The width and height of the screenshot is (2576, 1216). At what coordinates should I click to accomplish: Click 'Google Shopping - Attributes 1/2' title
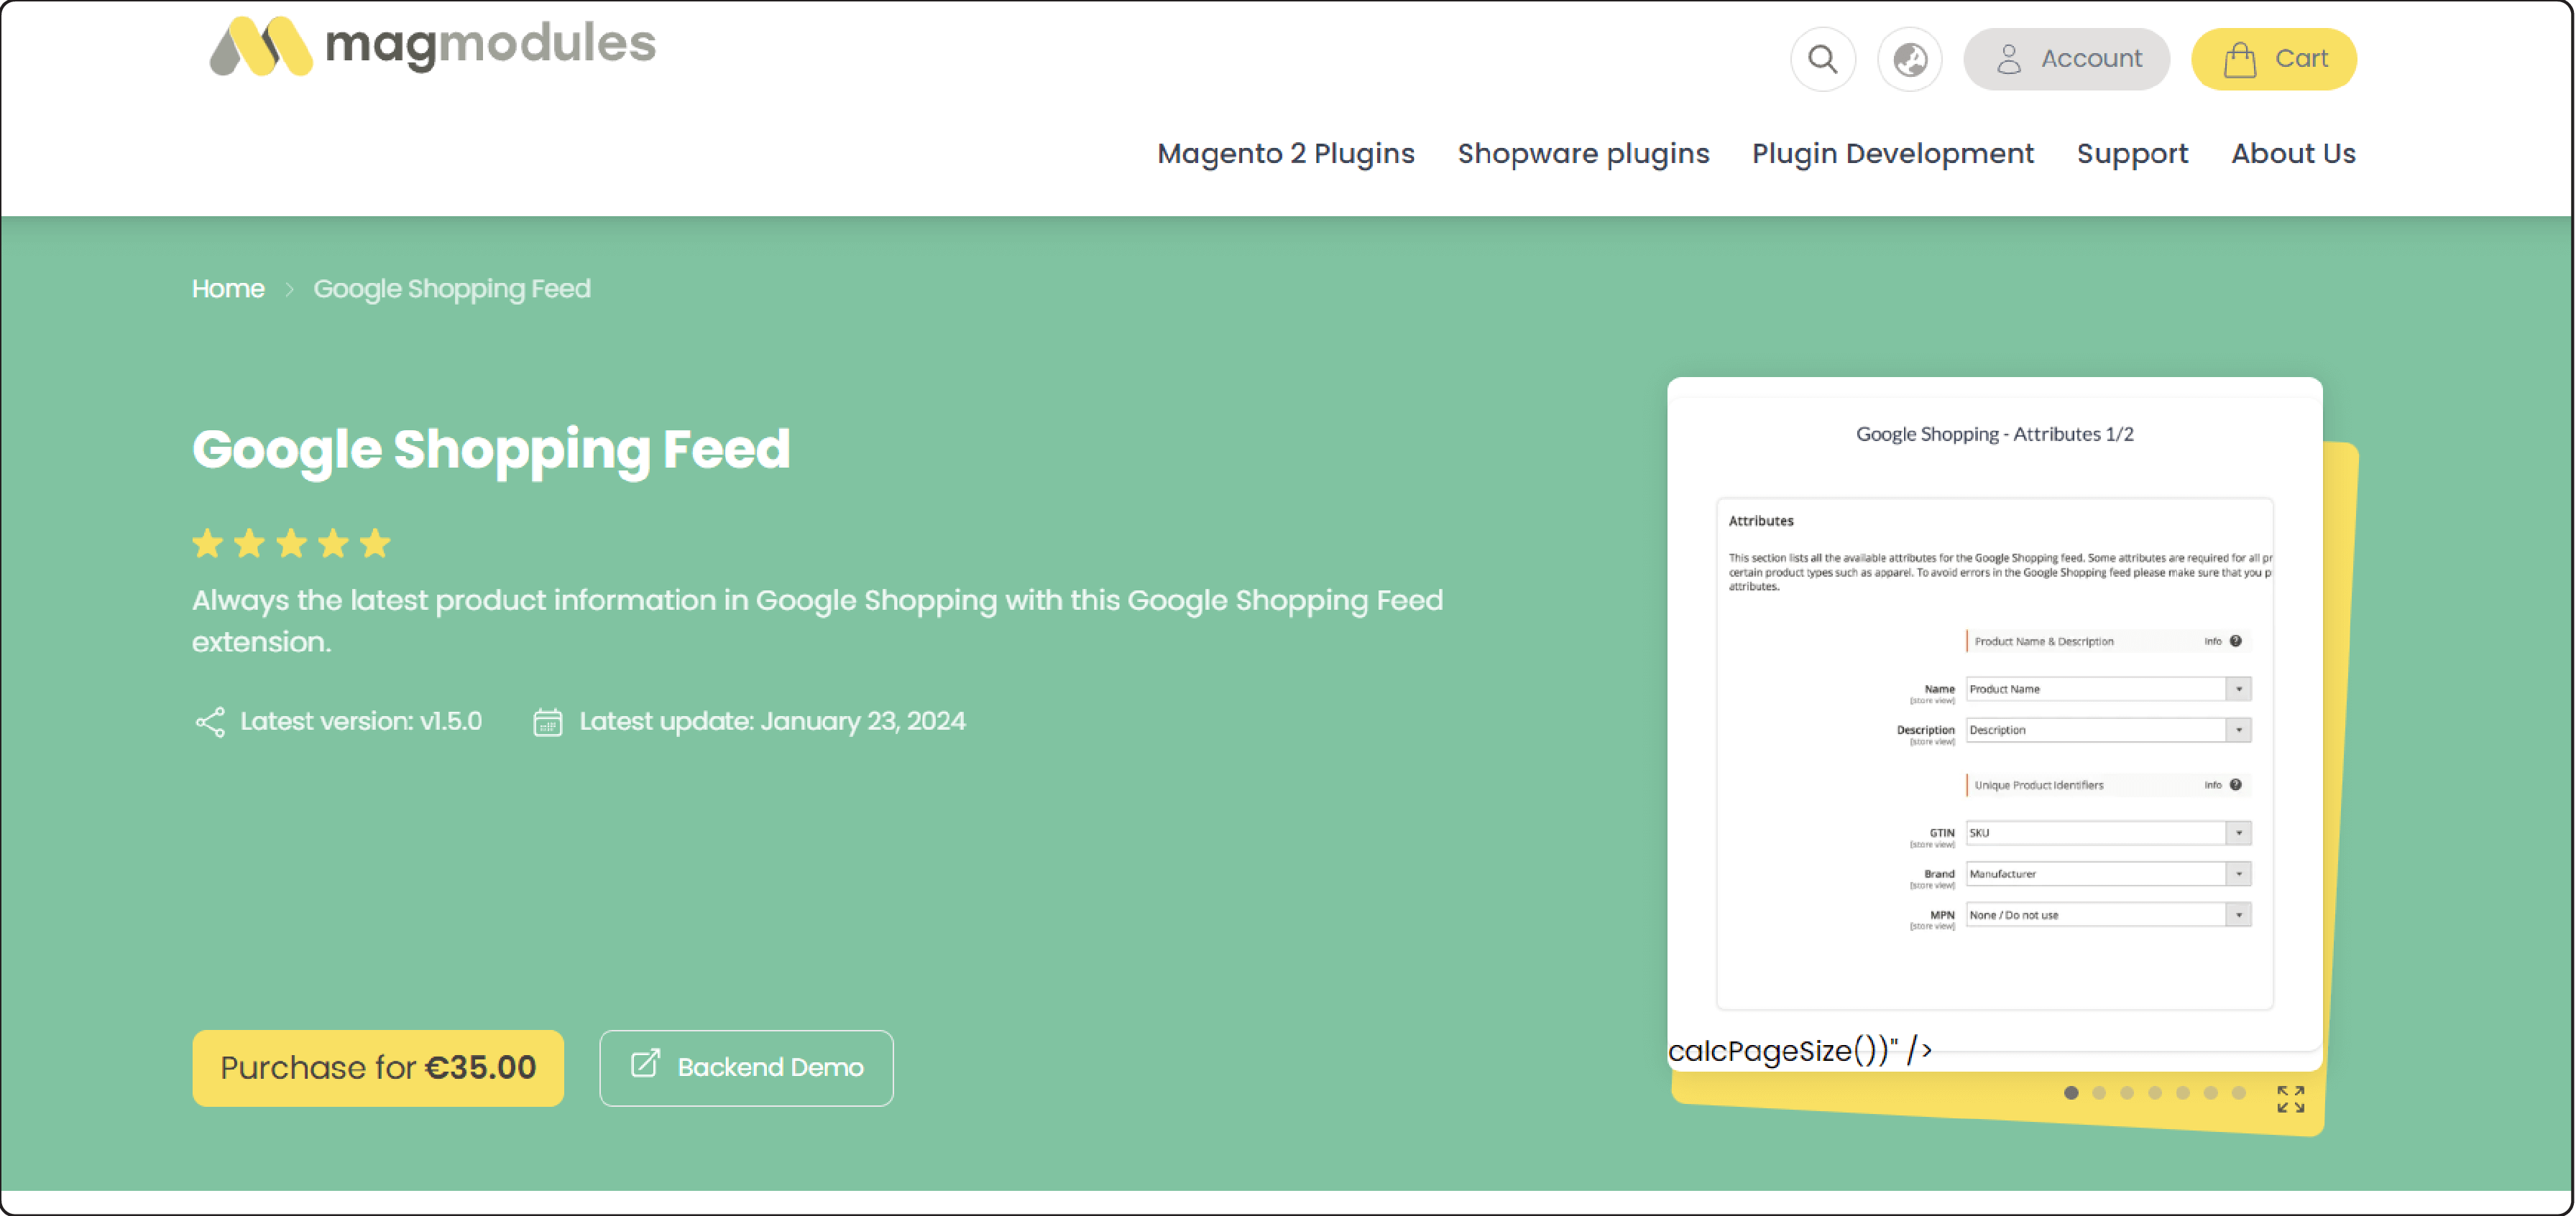pyautogui.click(x=1994, y=435)
